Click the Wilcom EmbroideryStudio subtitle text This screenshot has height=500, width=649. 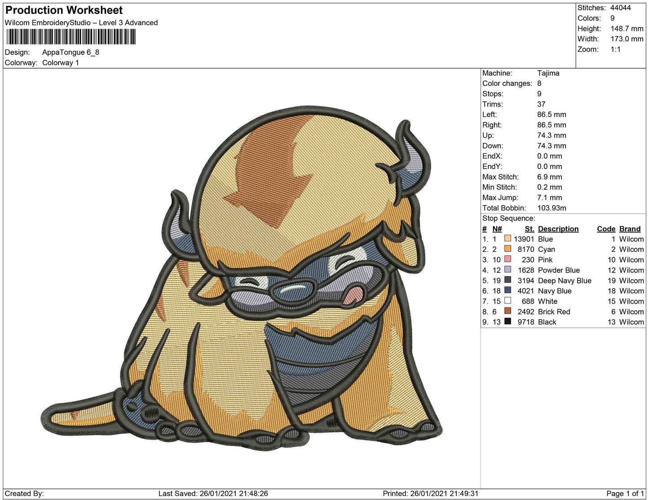(x=81, y=22)
